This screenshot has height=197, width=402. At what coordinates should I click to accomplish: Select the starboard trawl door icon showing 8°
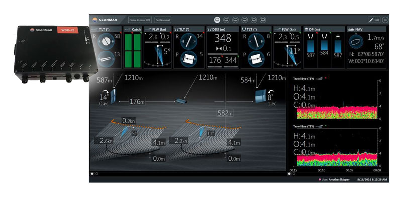coord(261,96)
